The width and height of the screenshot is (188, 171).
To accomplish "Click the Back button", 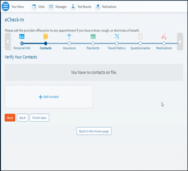I will [23, 118].
